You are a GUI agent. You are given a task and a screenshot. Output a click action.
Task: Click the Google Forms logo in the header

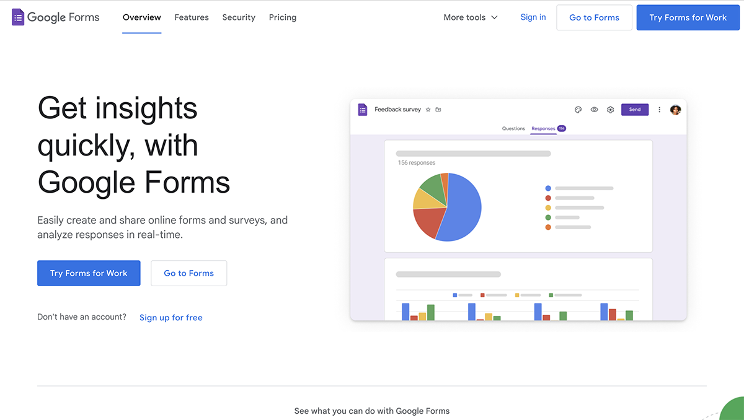55,17
